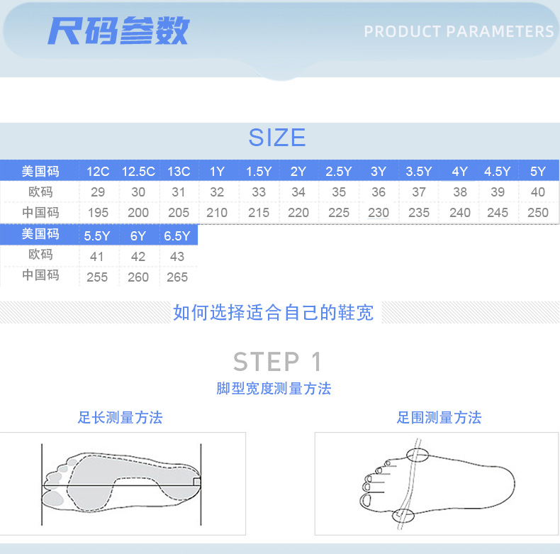Image resolution: width=560 pixels, height=554 pixels.
Task: Click the China size 250 cell
Action: tap(538, 213)
